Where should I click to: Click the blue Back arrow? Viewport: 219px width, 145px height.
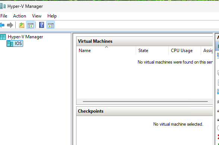tap(2, 25)
